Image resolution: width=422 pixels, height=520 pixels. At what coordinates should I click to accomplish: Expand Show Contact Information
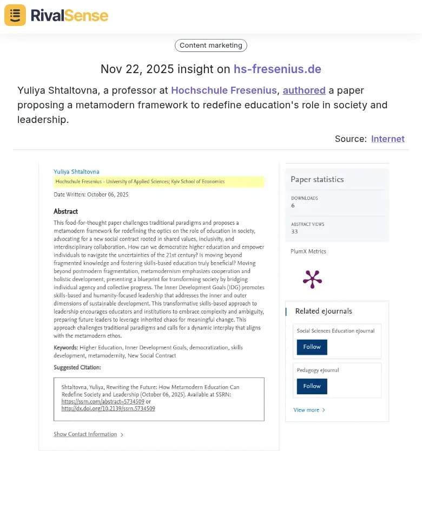tap(85, 434)
